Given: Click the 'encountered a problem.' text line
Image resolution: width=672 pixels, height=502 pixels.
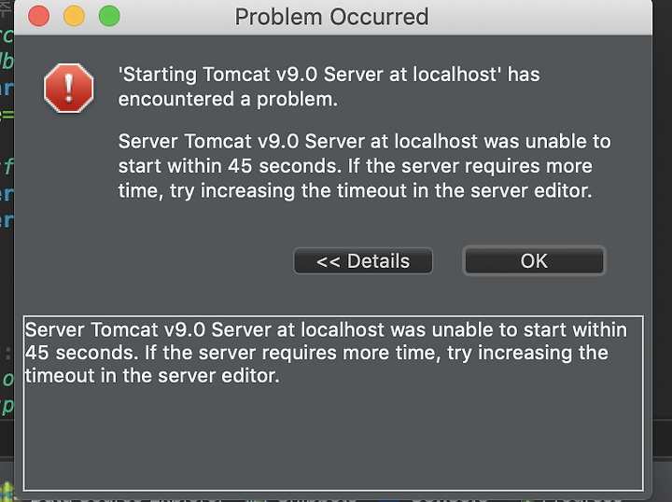Looking at the screenshot, I should coord(228,99).
